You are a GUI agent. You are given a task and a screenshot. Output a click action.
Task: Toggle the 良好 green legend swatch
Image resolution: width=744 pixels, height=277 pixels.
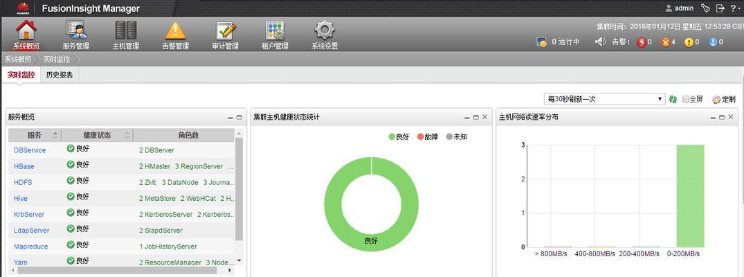click(x=392, y=137)
